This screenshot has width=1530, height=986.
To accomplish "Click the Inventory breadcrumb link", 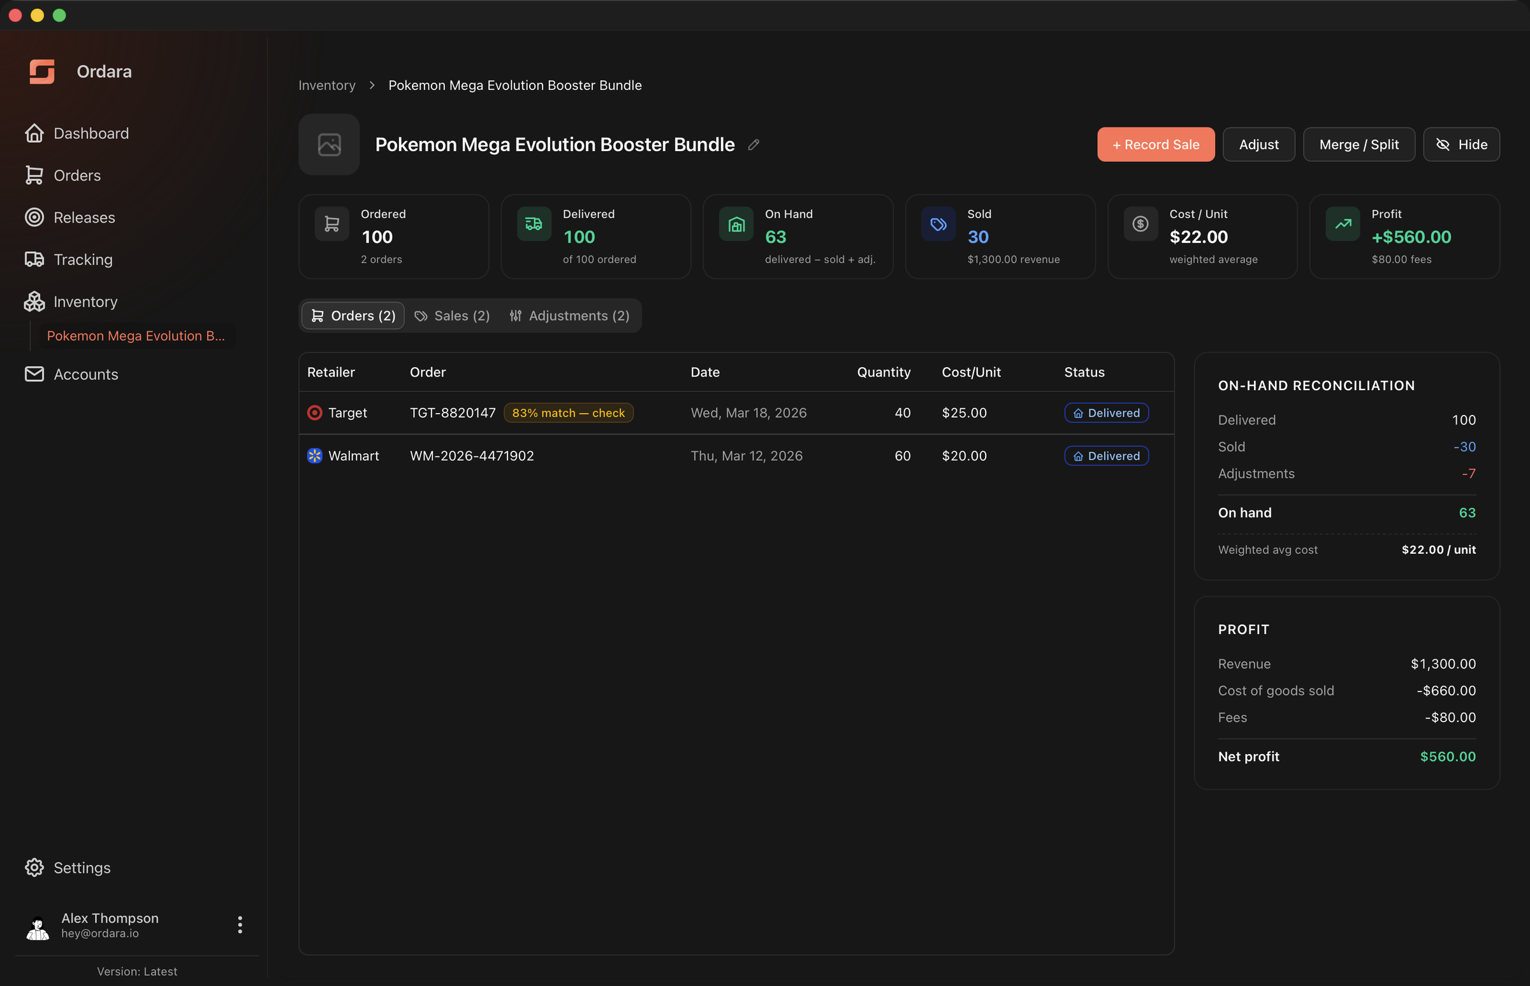I will (x=326, y=85).
